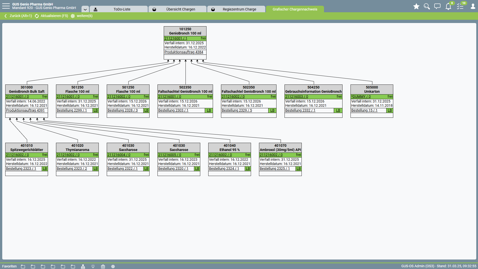
Task: Expand the tab list dropdown chevron
Action: click(x=85, y=9)
